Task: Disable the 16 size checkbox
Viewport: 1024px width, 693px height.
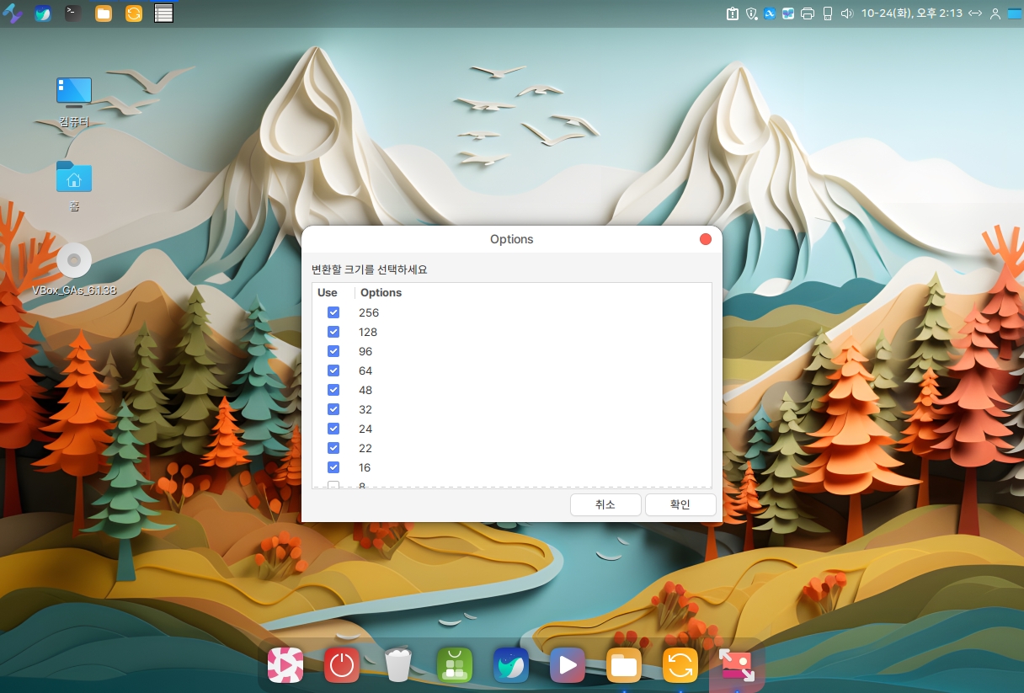Action: pos(333,467)
